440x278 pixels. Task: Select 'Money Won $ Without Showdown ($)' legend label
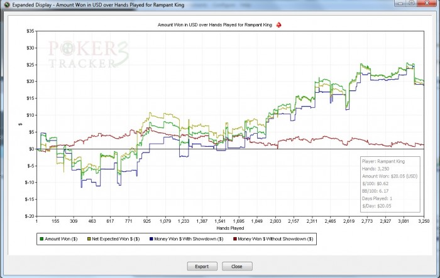point(275,239)
